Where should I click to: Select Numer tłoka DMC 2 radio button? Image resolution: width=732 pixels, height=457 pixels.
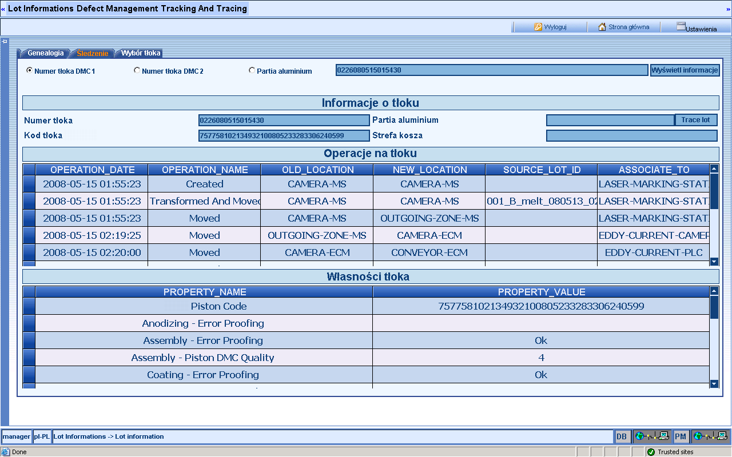137,70
